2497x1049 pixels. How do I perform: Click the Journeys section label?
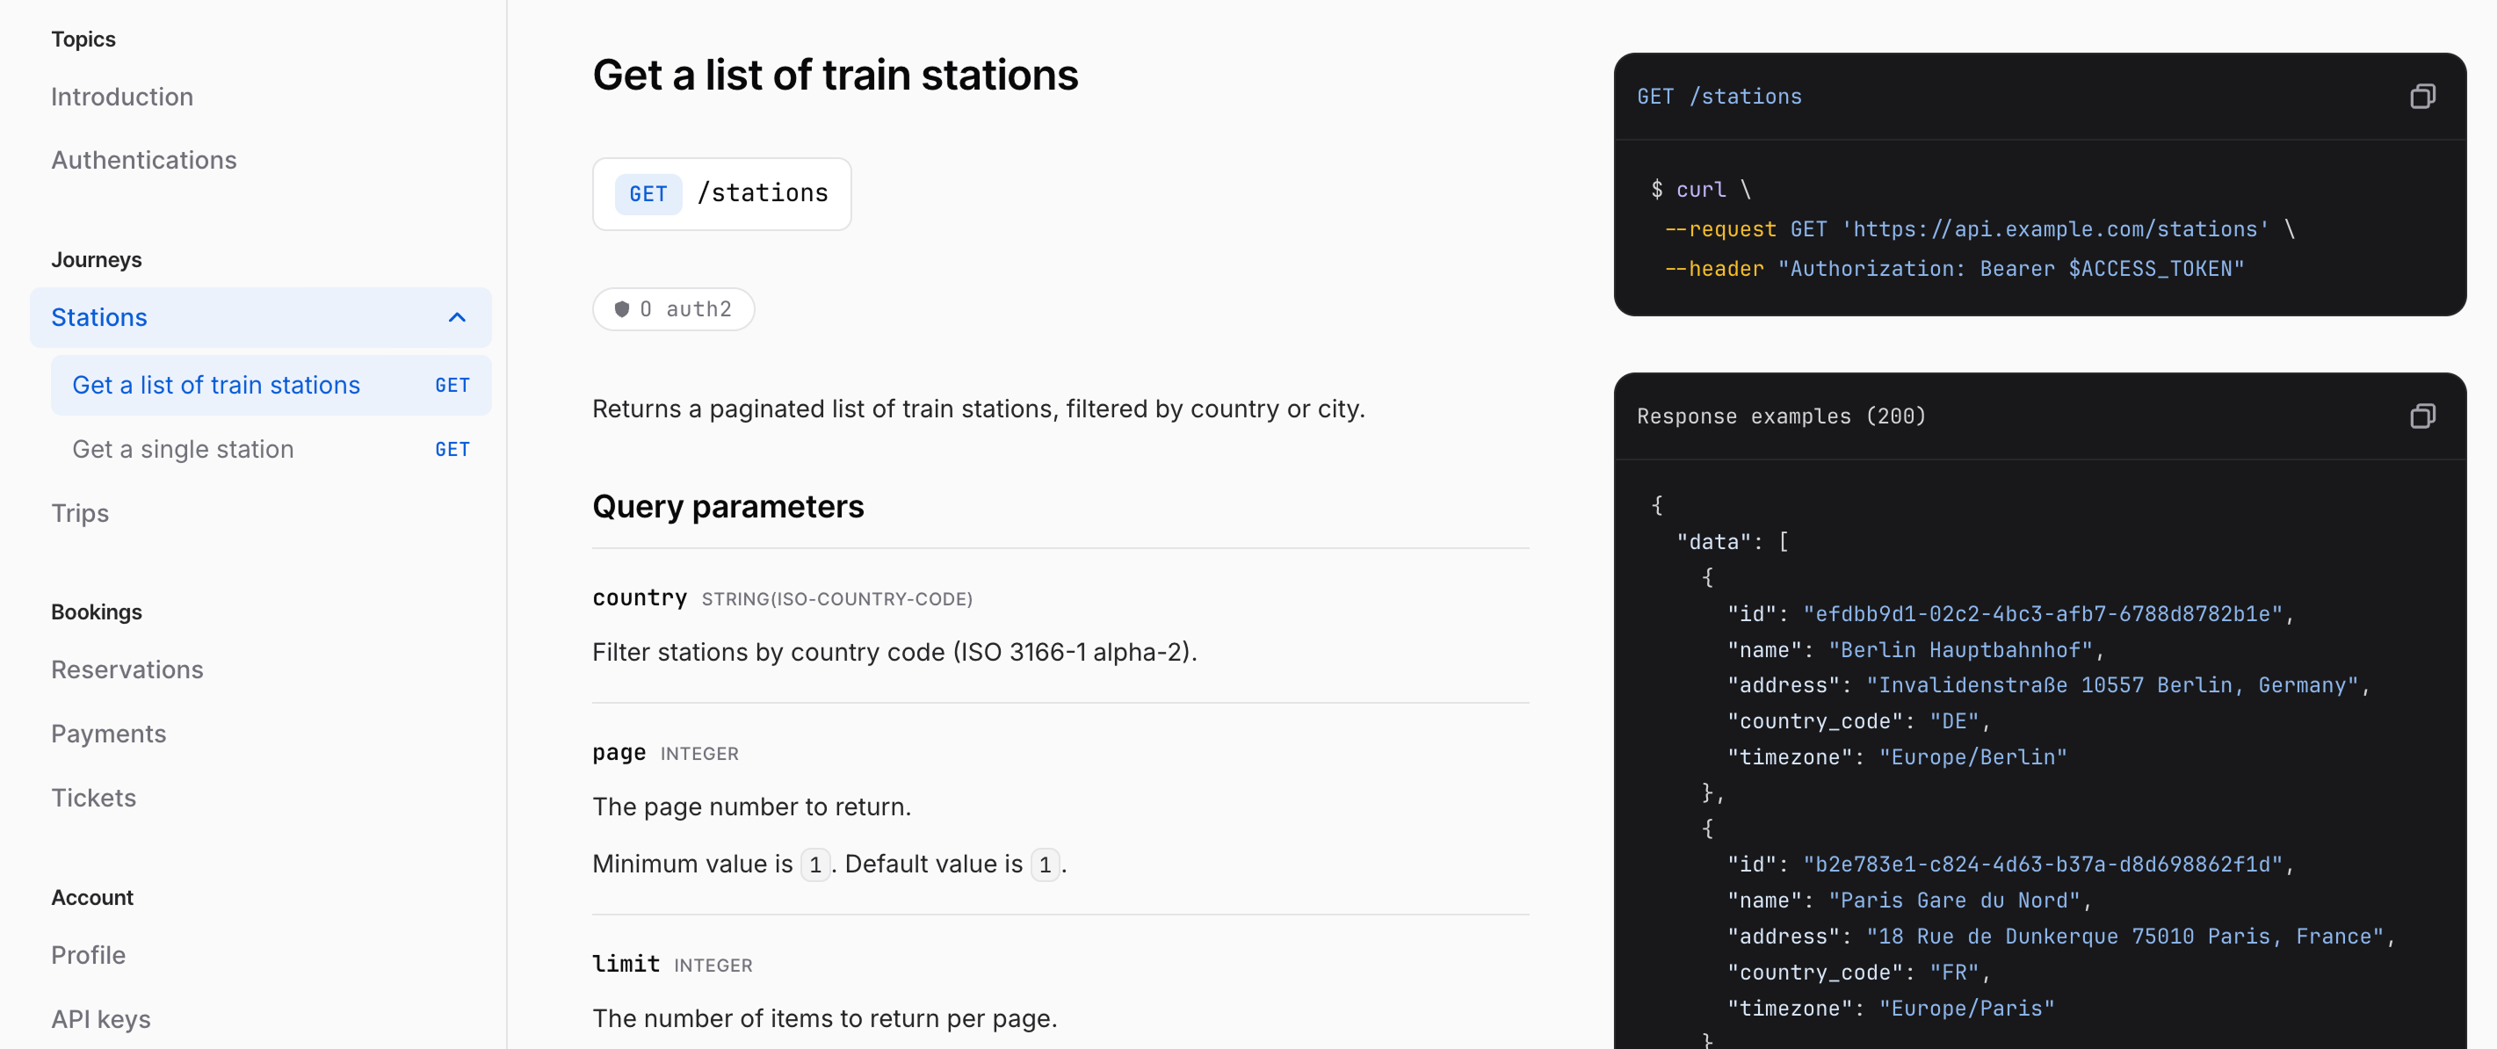click(x=96, y=260)
